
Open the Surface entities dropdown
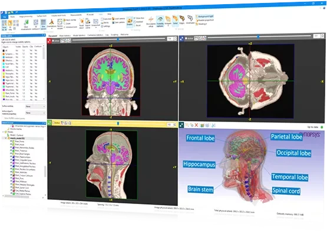tap(35, 106)
